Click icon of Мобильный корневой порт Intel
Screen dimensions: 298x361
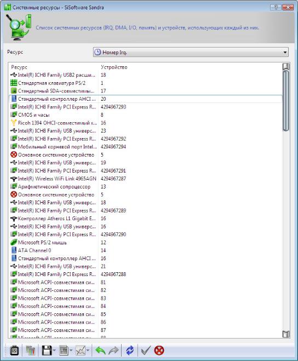click(14, 147)
